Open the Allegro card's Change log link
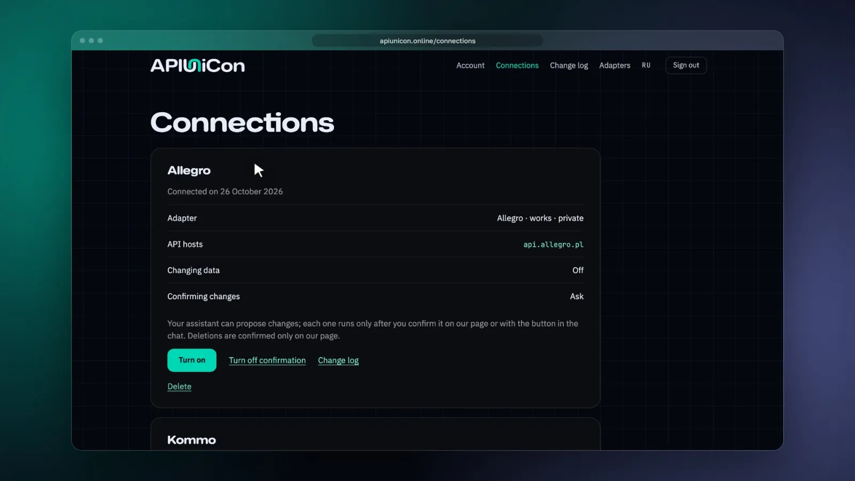 [x=338, y=360]
